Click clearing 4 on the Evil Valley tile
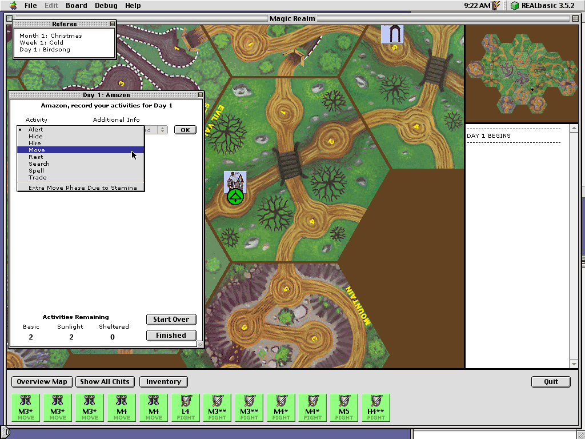Screen dimensions: 585x439 click(312, 222)
